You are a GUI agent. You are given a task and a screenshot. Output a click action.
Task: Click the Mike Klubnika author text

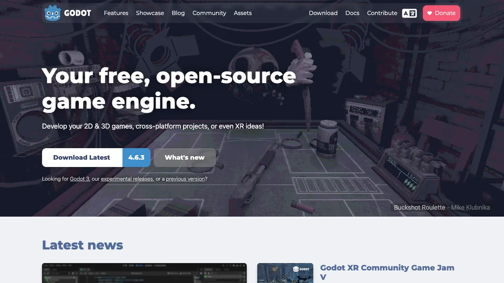pyautogui.click(x=471, y=207)
